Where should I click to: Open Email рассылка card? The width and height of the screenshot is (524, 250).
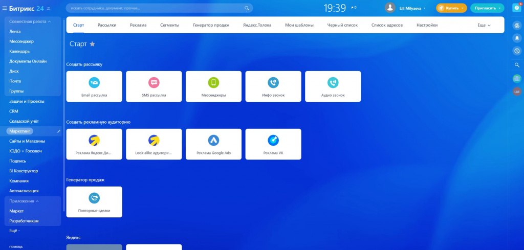(x=94, y=86)
